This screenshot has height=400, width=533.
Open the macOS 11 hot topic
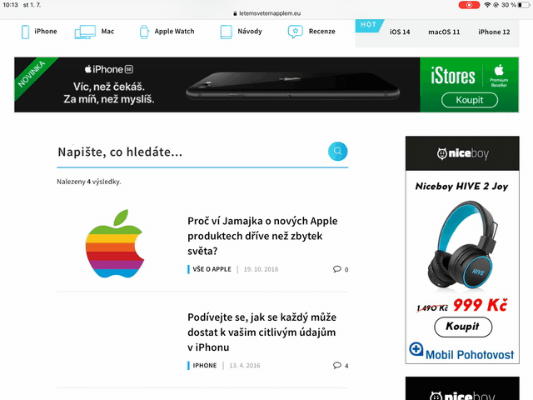coord(444,32)
